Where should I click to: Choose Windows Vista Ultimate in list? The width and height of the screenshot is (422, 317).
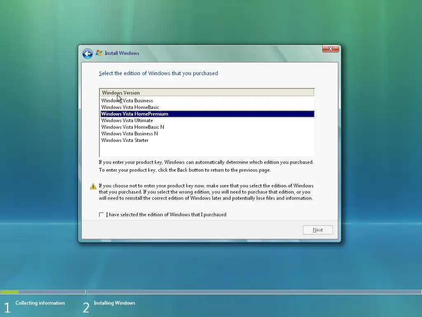pyautogui.click(x=207, y=121)
